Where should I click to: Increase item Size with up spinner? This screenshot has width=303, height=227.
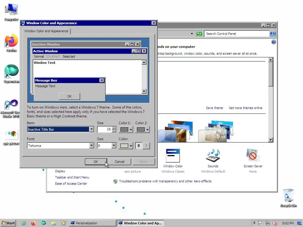(114, 128)
